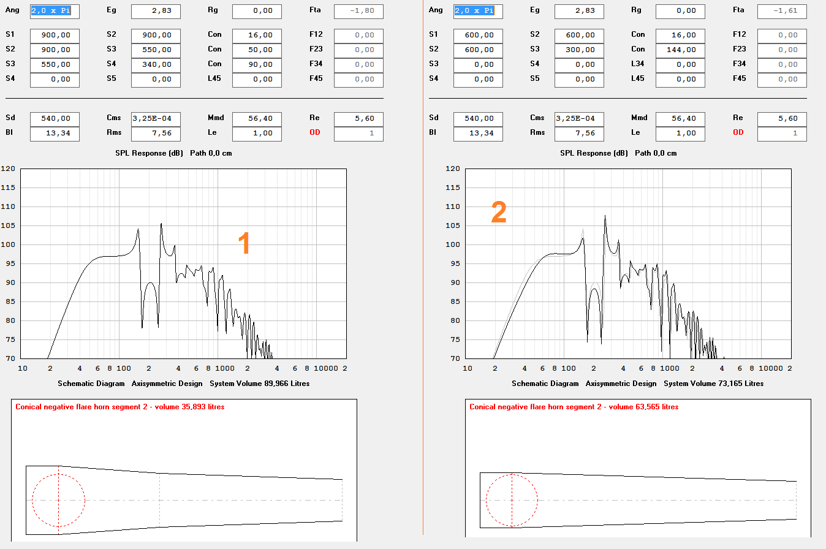The height and width of the screenshot is (549, 826).
Task: Select the Bl 13,34 field in right panel
Action: point(478,134)
